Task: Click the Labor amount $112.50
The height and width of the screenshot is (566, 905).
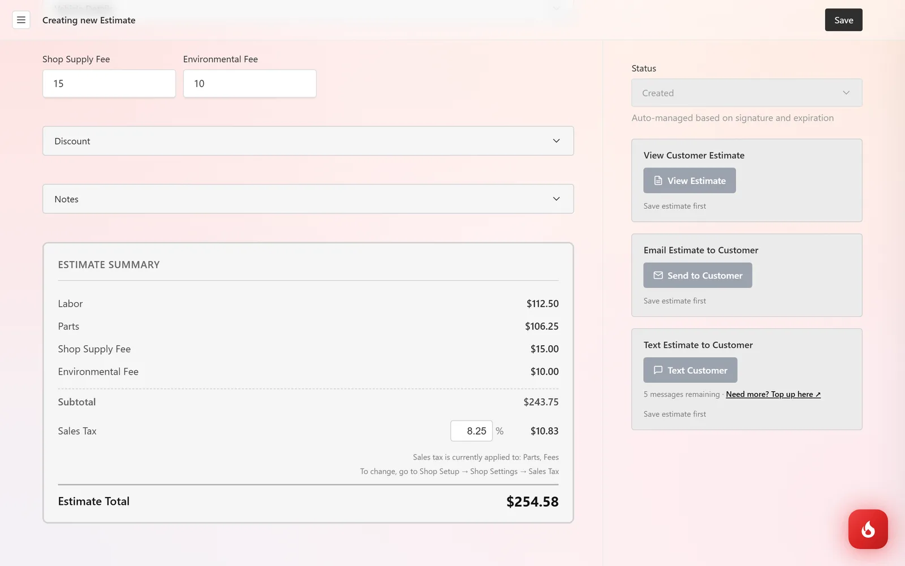Action: pyautogui.click(x=542, y=303)
